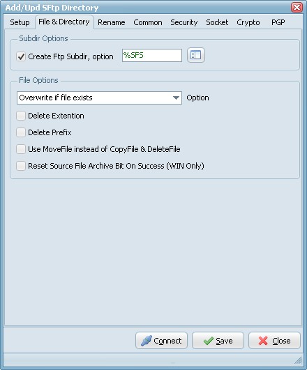Switch to the Socket tab
Viewport: 307px width, 370px height.
[x=217, y=22]
